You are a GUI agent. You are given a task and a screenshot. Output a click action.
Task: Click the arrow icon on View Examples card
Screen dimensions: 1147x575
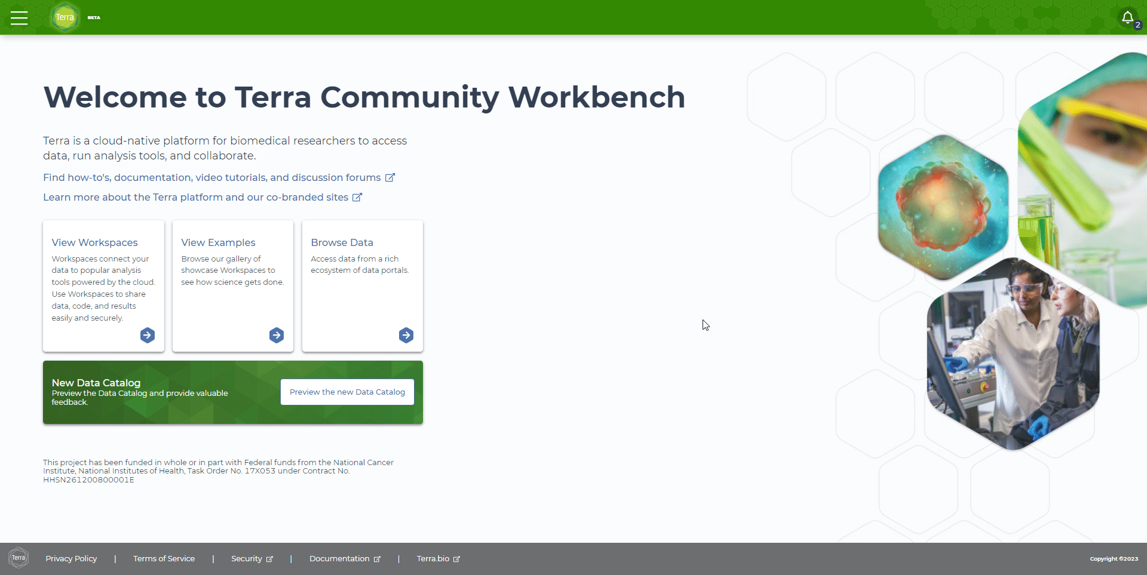277,335
